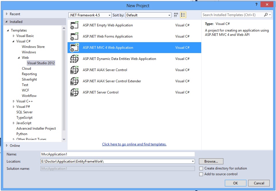Click here to go online and find templates
Image resolution: width=276 pixels, height=191 pixels.
[134, 144]
